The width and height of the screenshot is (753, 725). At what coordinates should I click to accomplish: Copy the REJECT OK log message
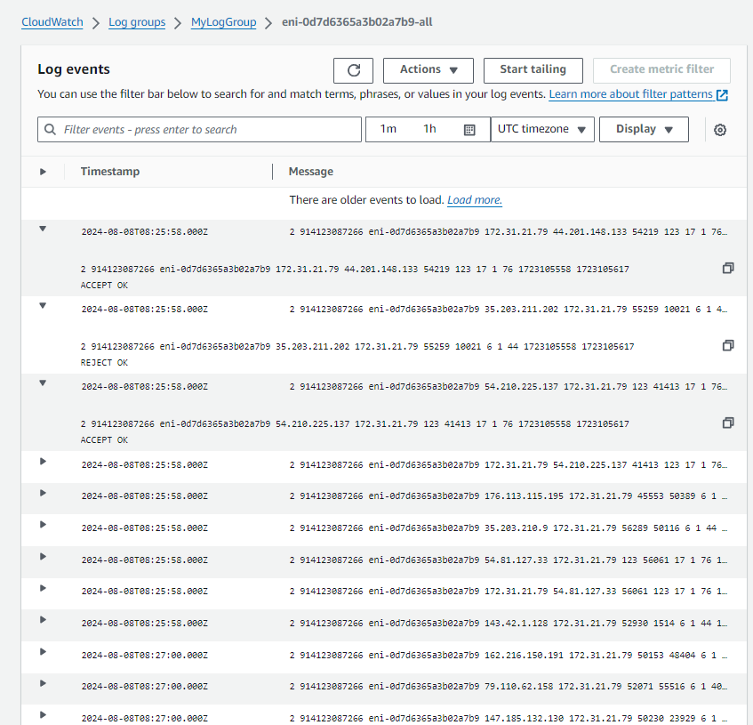tap(728, 345)
